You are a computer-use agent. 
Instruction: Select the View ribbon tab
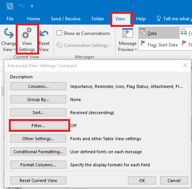tap(120, 19)
